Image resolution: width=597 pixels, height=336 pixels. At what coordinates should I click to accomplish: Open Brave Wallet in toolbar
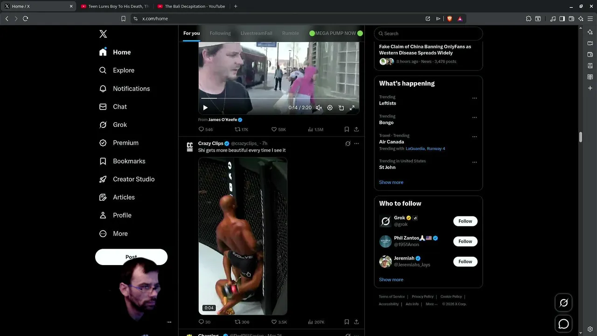click(571, 19)
